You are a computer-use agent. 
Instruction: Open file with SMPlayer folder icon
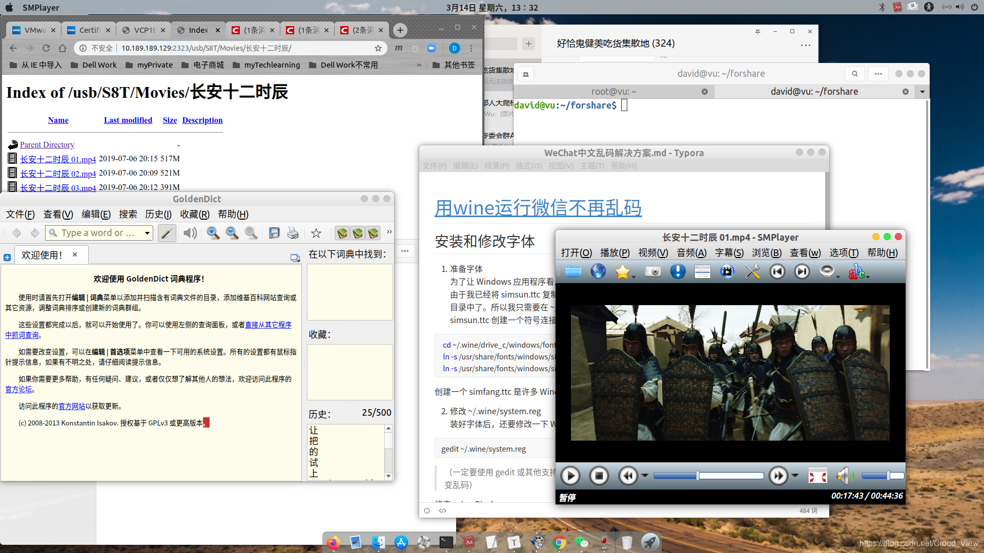pos(573,271)
